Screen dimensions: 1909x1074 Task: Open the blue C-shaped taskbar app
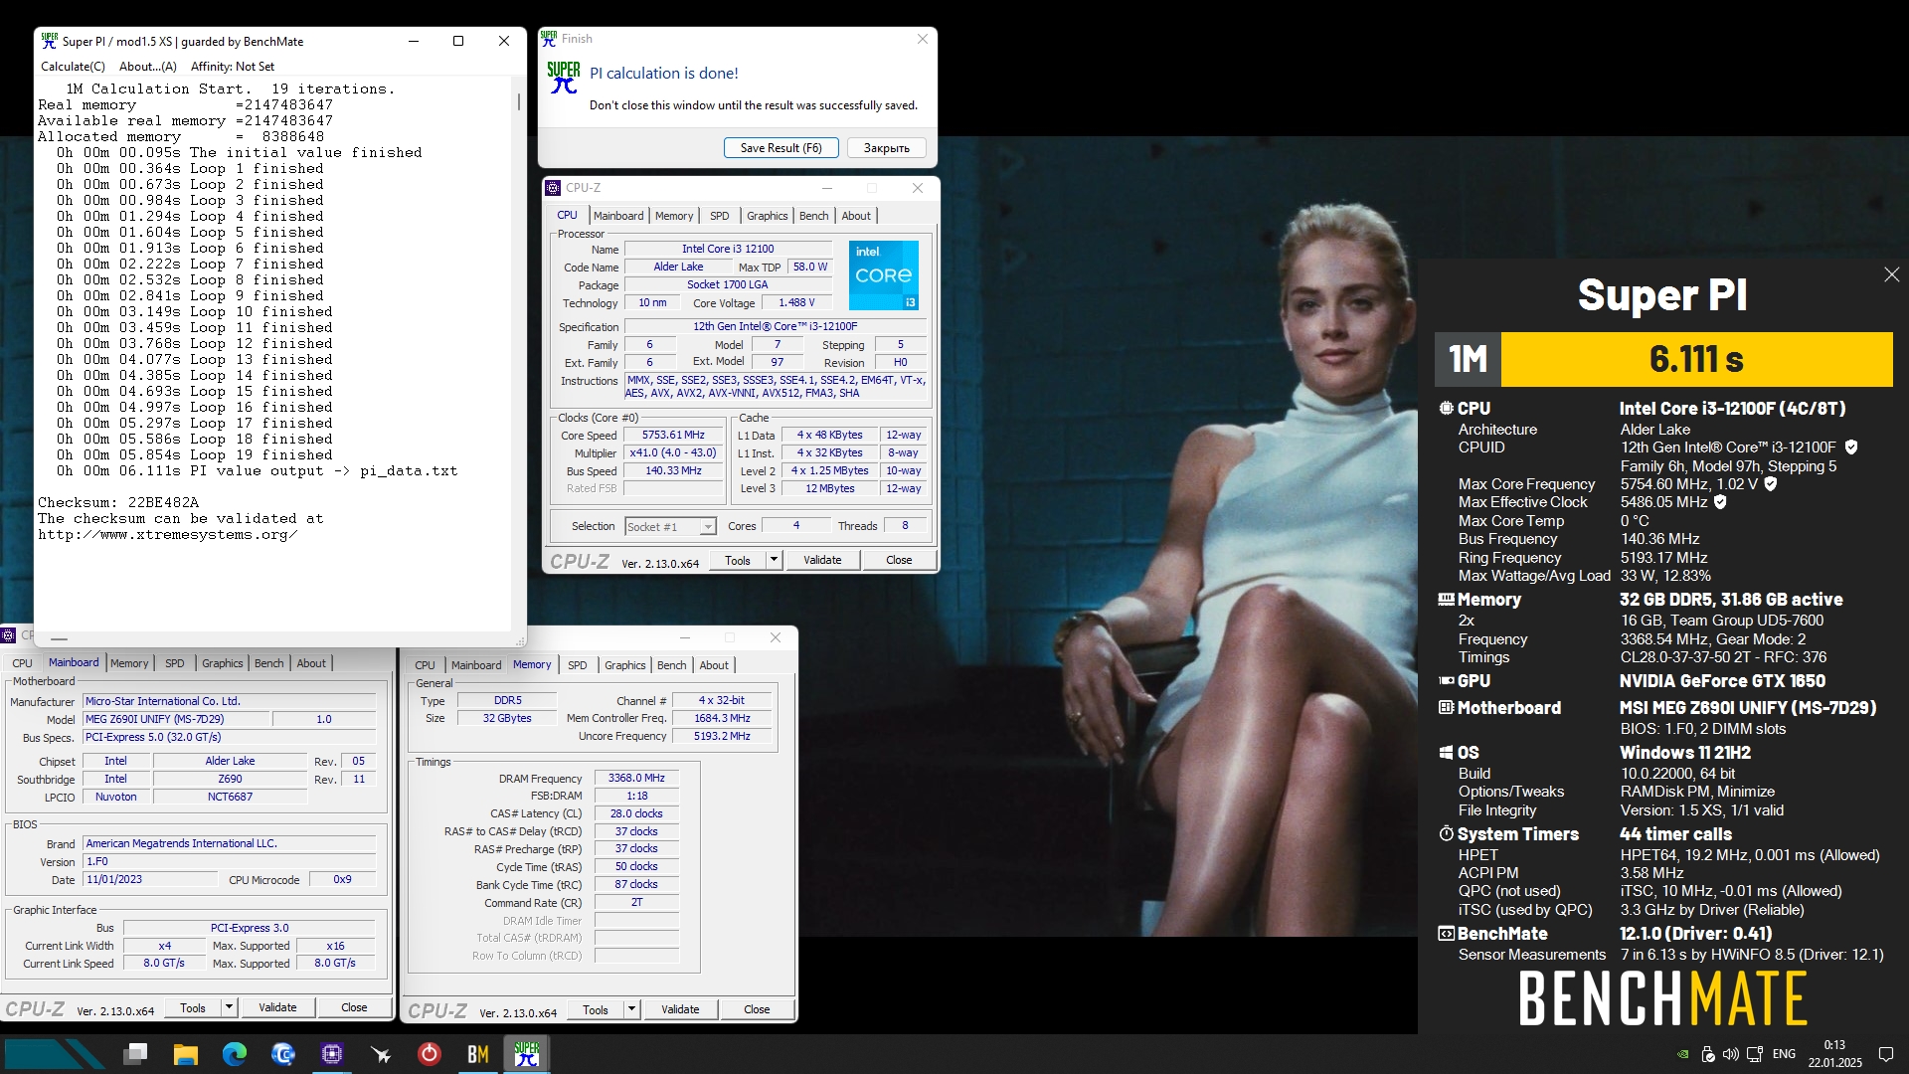click(283, 1054)
